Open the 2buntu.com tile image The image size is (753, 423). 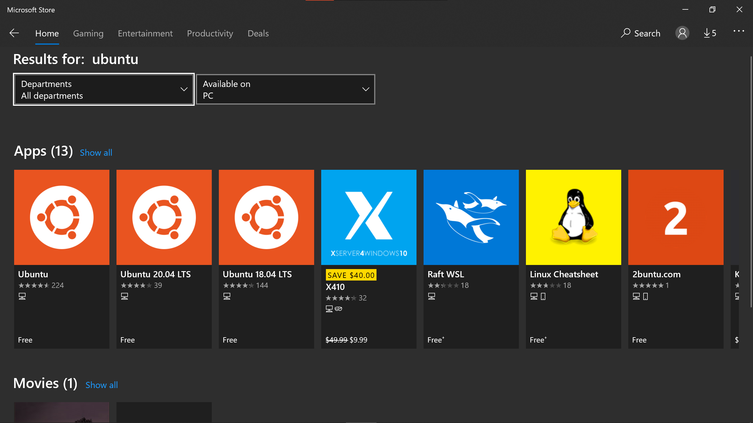pos(676,217)
